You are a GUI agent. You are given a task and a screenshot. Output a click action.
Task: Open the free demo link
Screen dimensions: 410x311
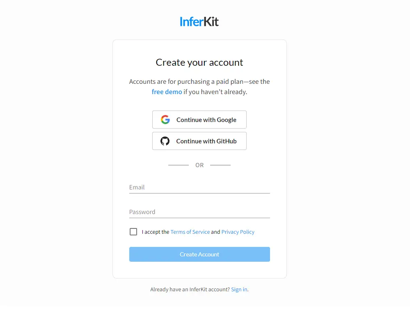(x=167, y=92)
